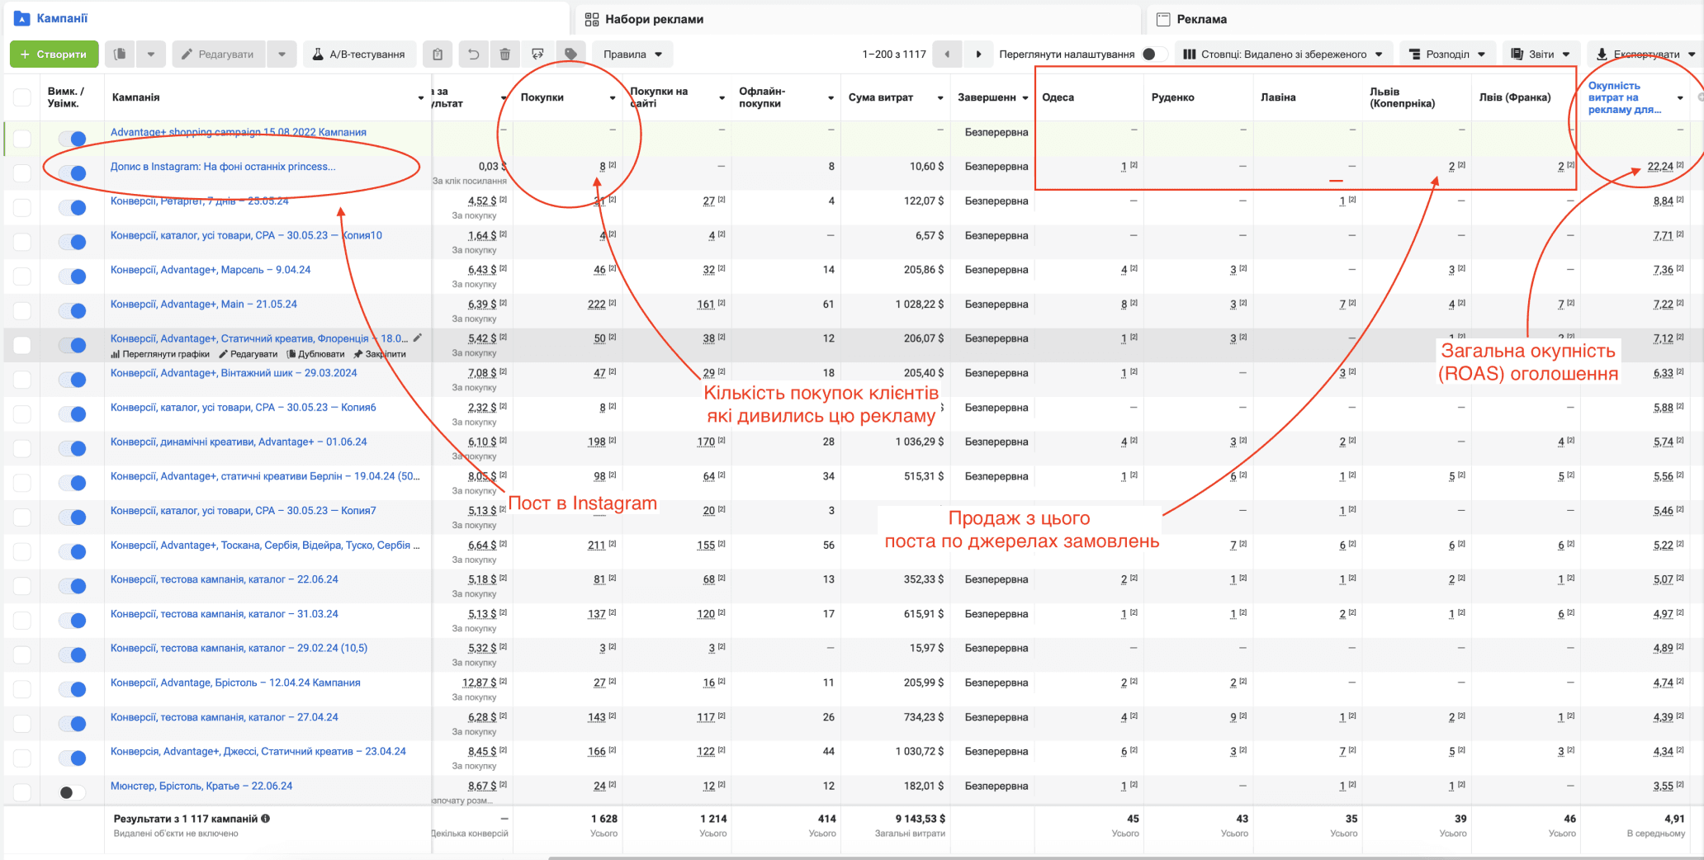Click the pencil icon beside the Флоренція campaign name
1704x860 pixels.
(x=418, y=338)
